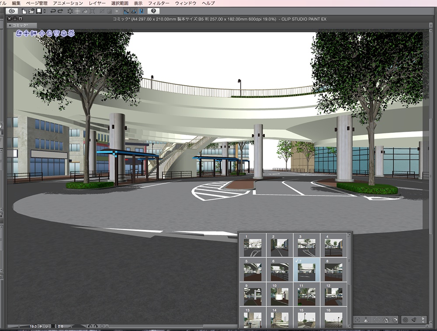Open the ヘルプ menu
The image size is (437, 331).
point(208,3)
